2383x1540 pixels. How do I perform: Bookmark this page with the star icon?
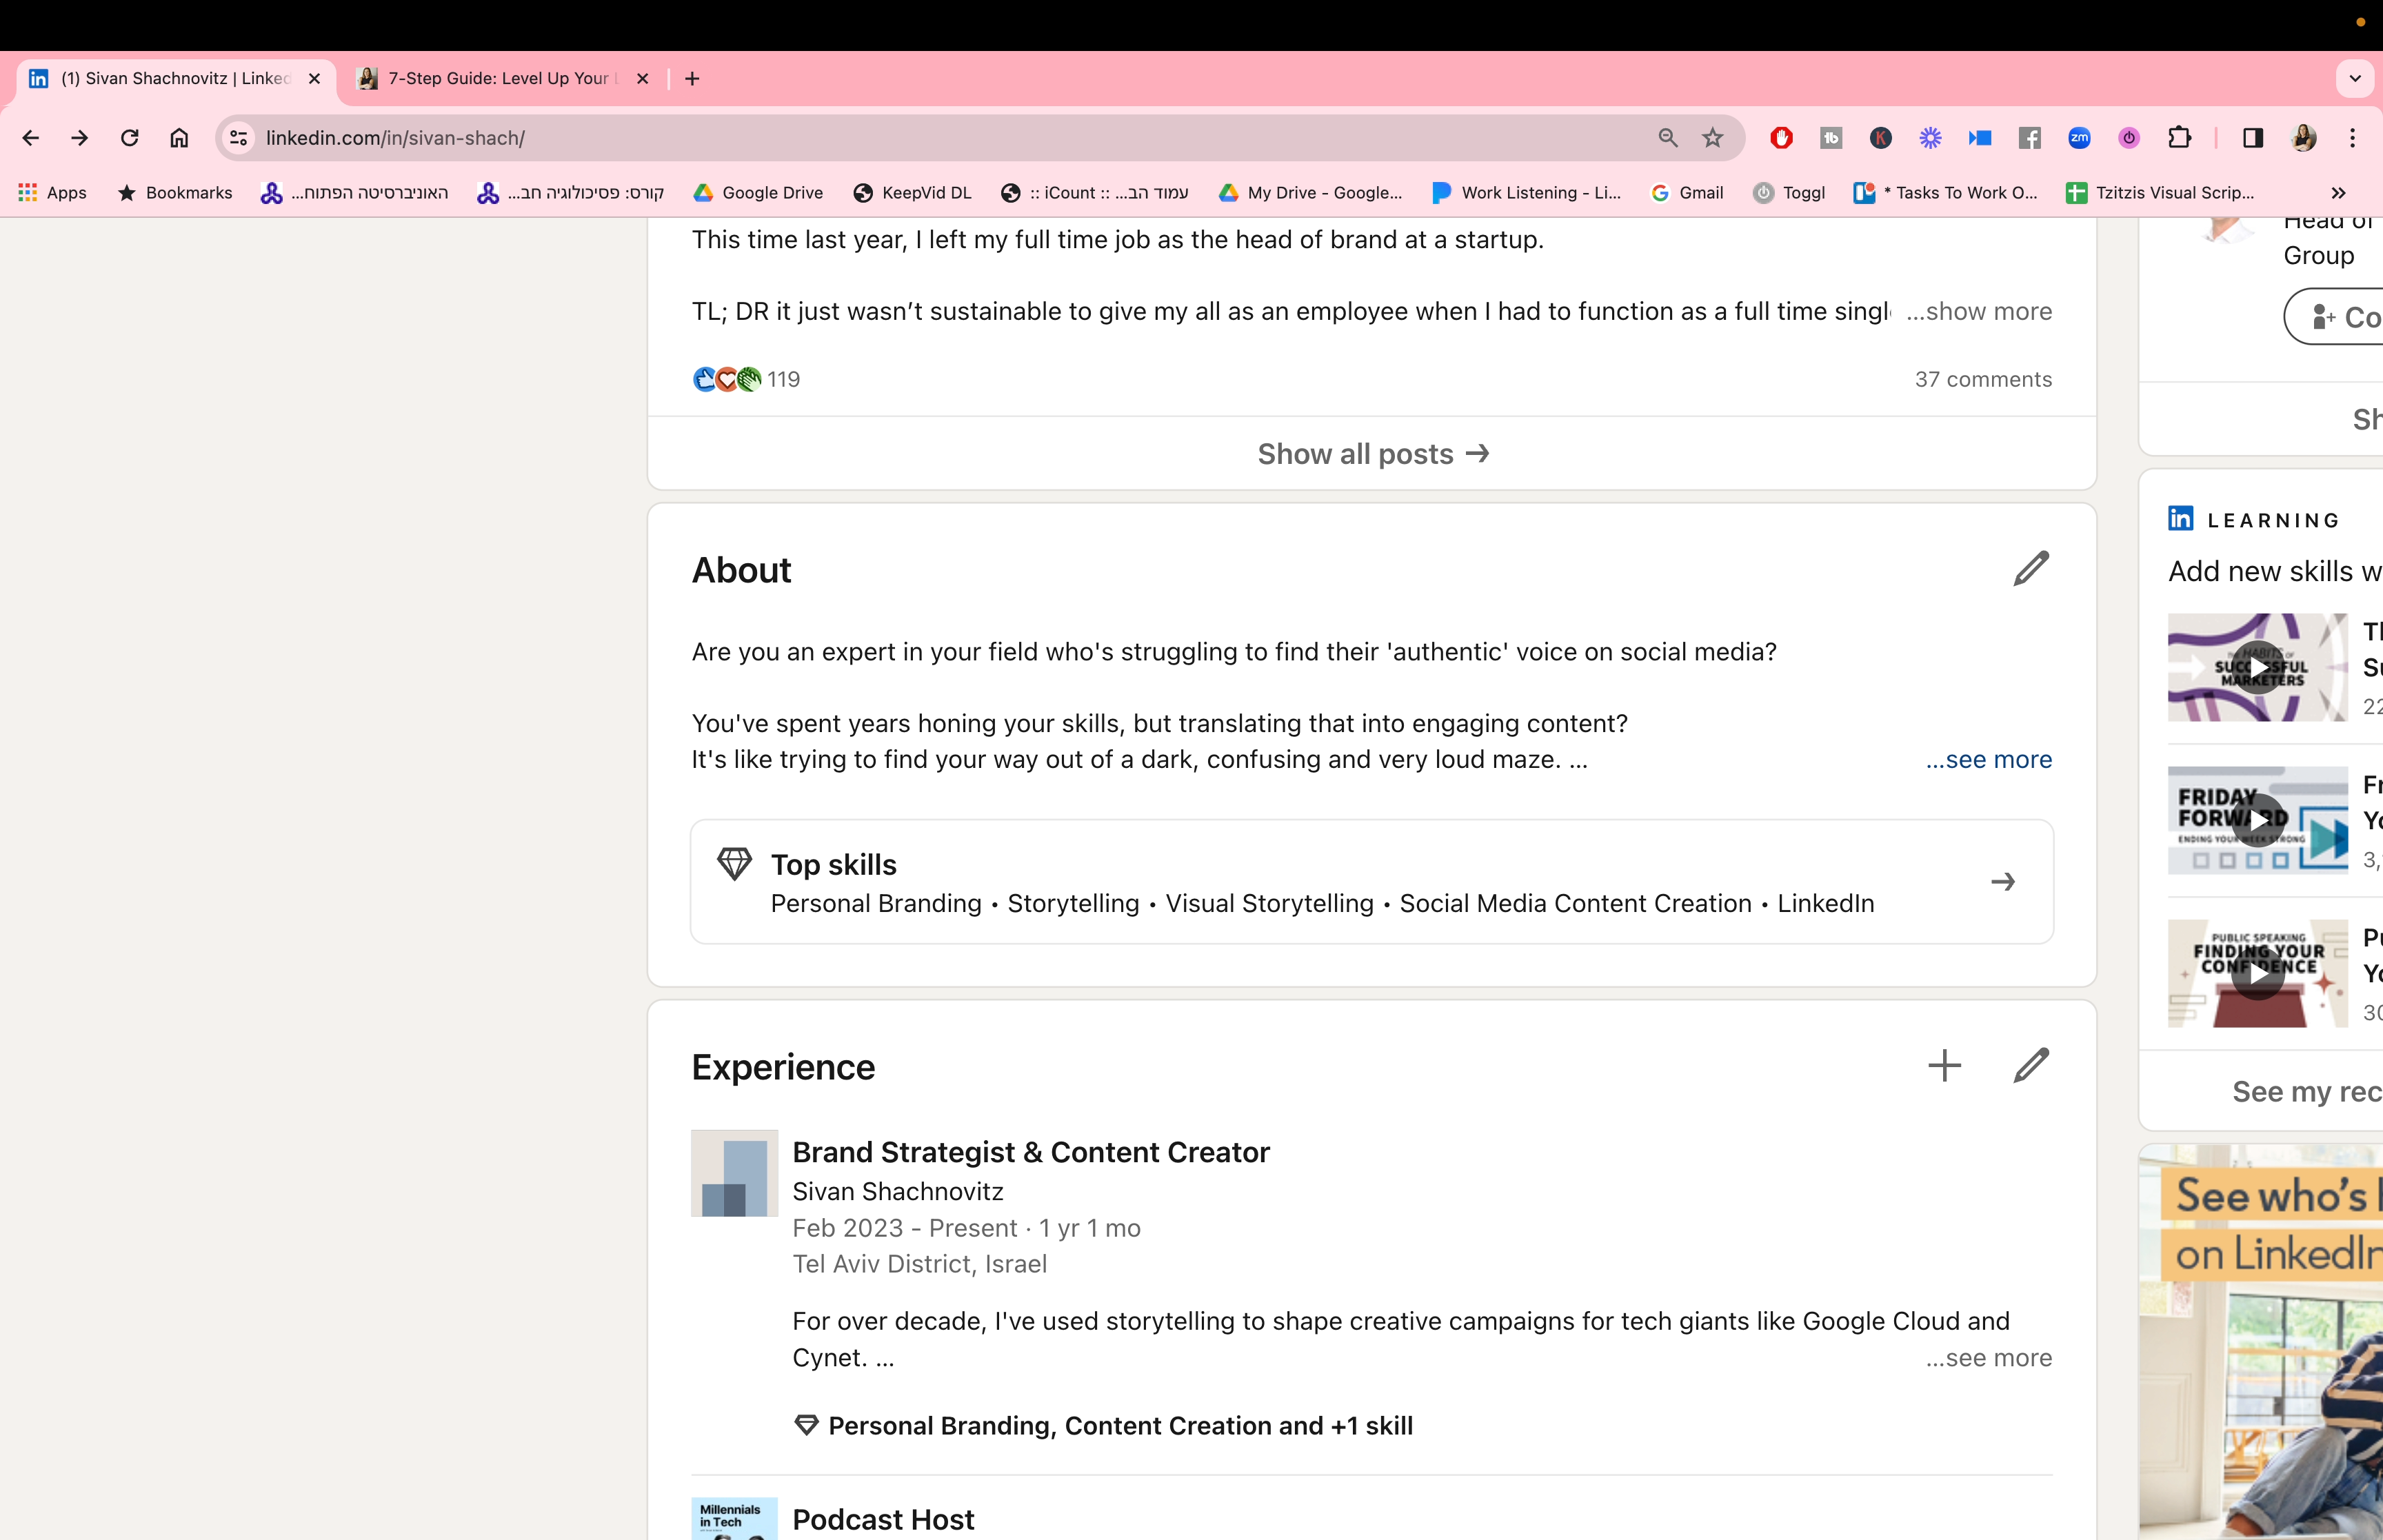coord(1713,138)
